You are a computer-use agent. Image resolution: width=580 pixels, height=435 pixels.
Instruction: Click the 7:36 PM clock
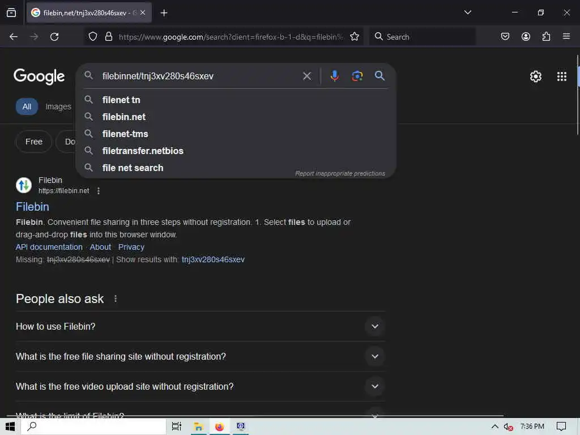532,427
